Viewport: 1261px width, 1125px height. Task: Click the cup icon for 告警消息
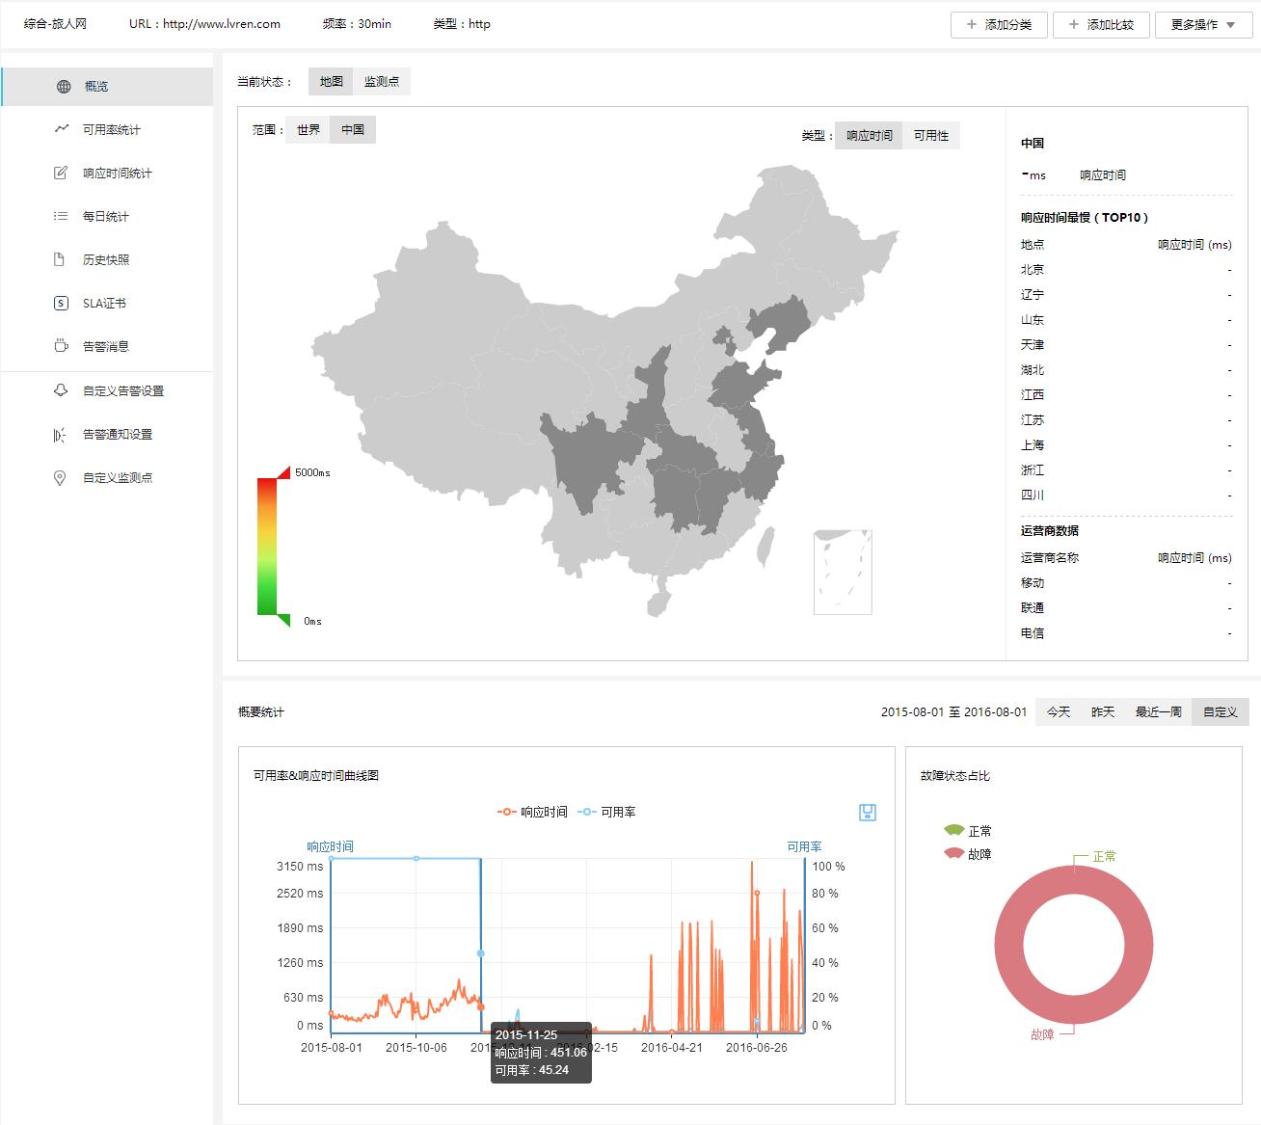pos(61,346)
